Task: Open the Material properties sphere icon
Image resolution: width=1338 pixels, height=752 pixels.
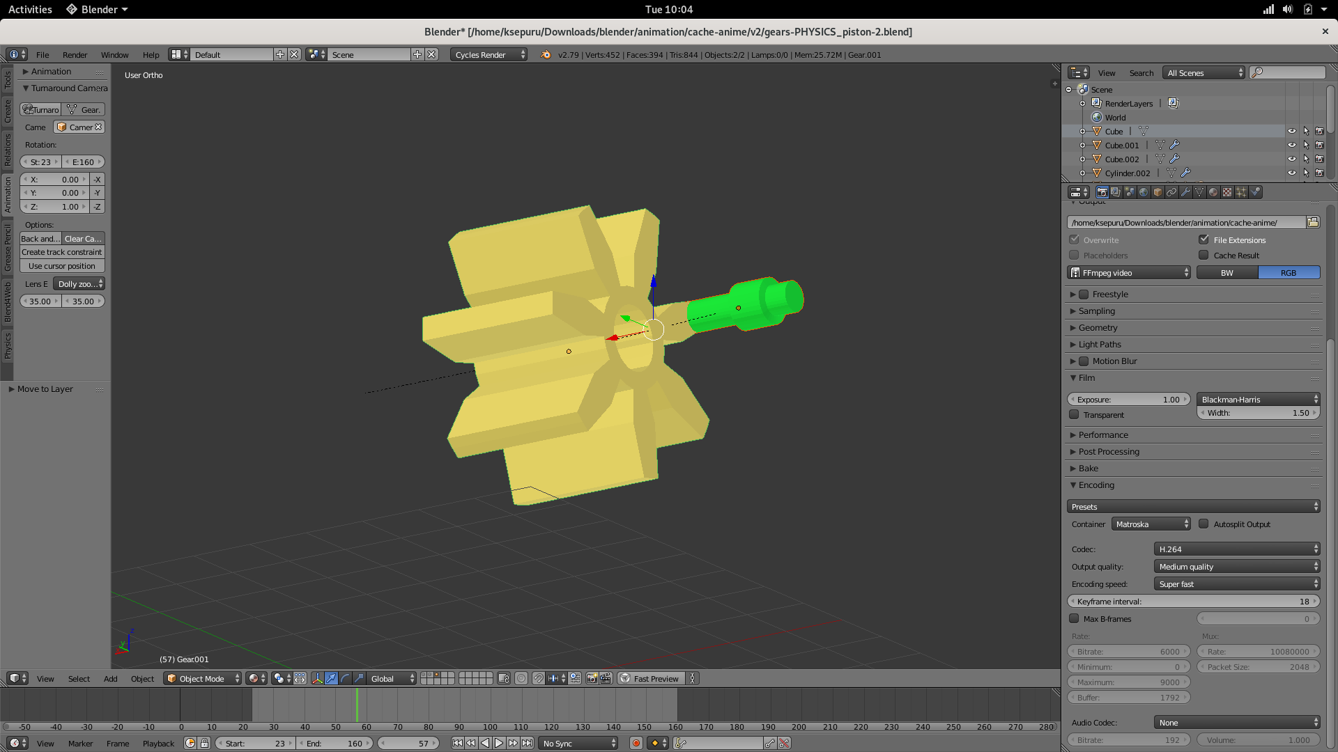Action: point(1213,192)
